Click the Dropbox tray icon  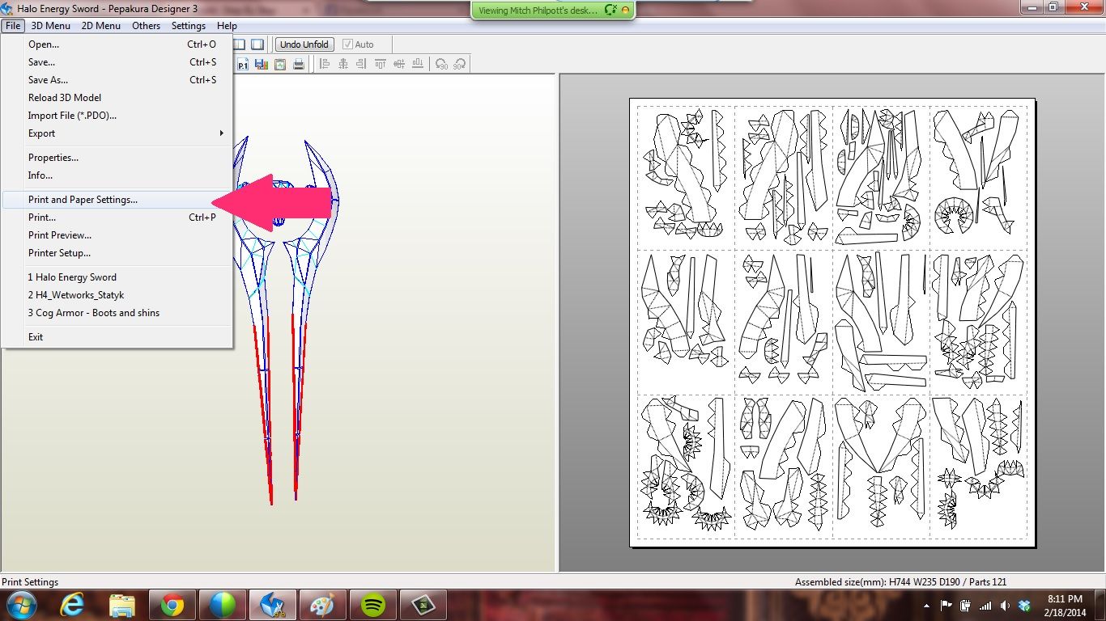point(1024,605)
